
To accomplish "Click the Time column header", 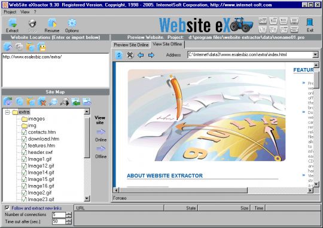I will click(x=258, y=208).
